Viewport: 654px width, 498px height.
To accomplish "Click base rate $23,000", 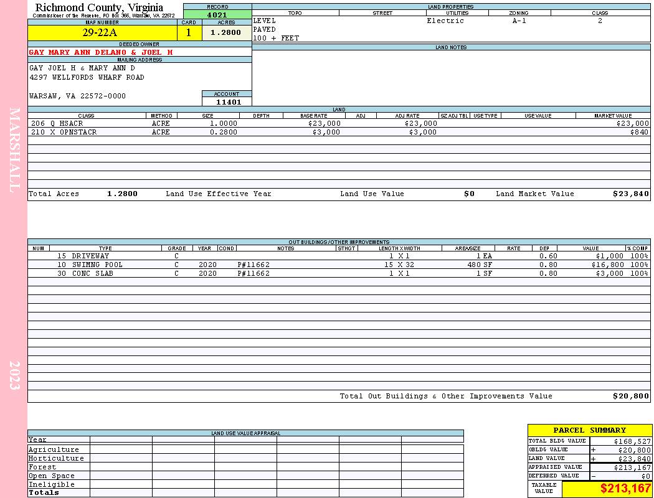I will (325, 123).
